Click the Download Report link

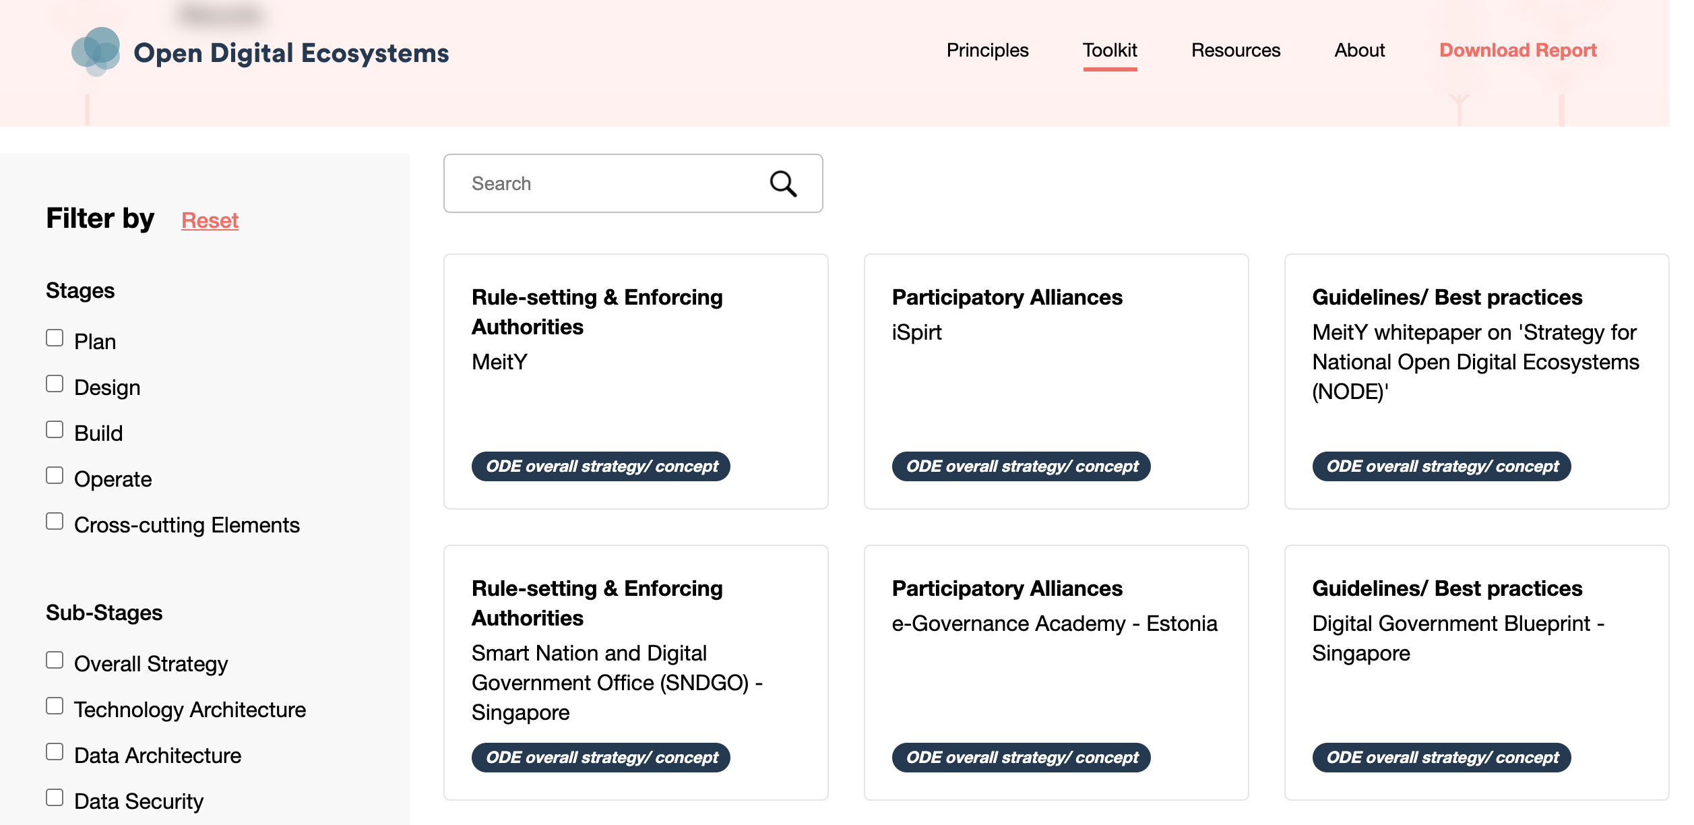click(x=1517, y=51)
